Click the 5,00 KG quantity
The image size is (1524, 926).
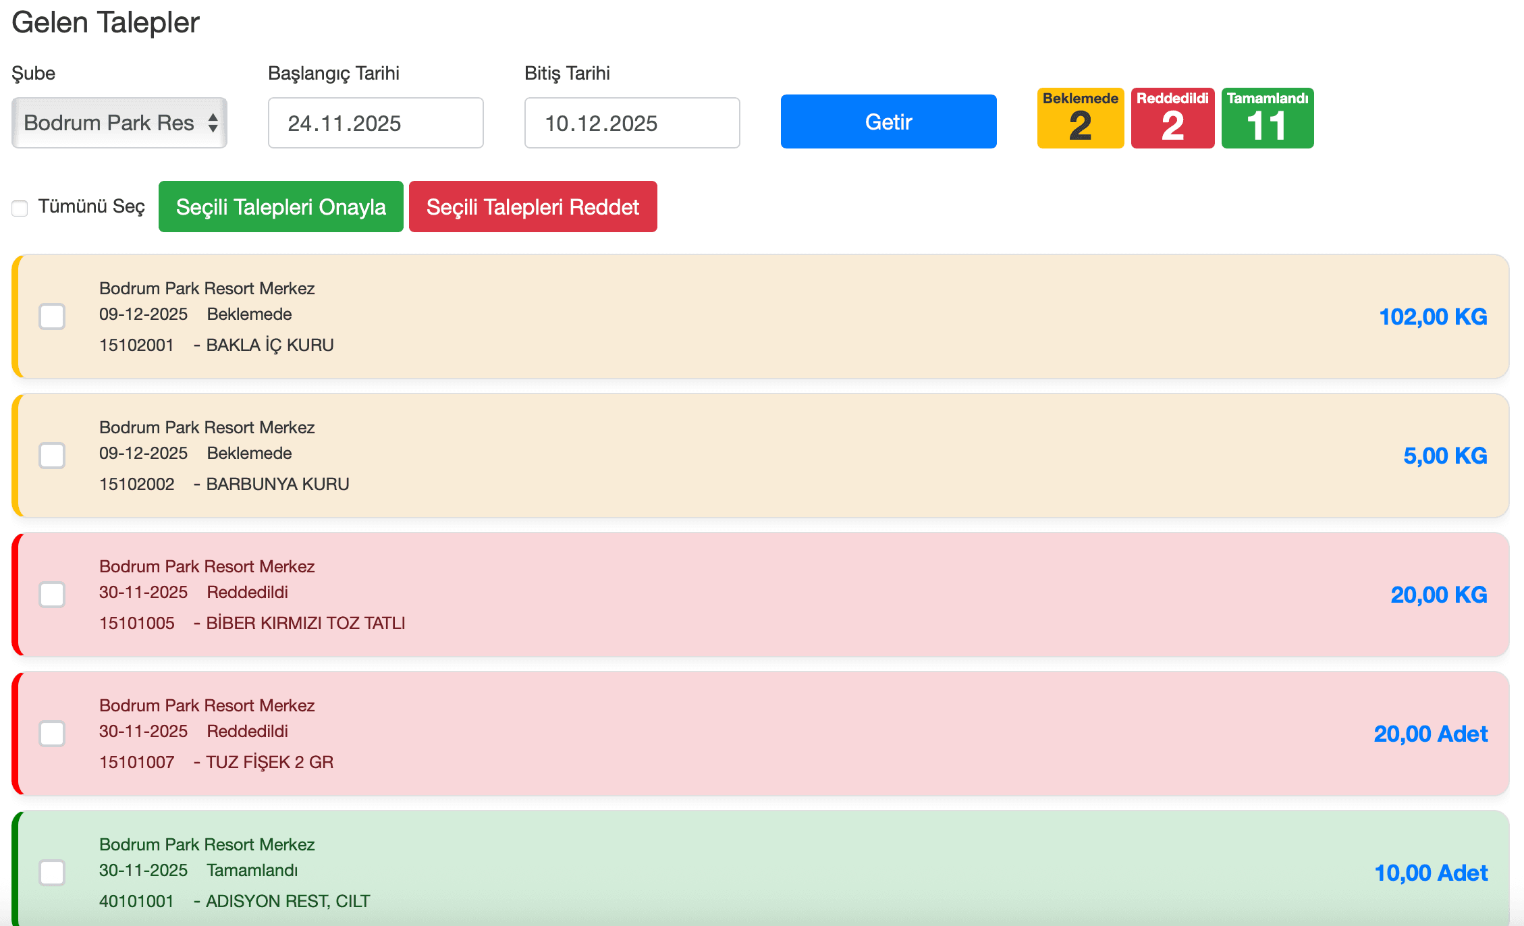pos(1445,456)
